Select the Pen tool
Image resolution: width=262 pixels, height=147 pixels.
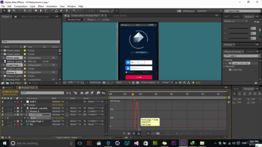(41, 11)
